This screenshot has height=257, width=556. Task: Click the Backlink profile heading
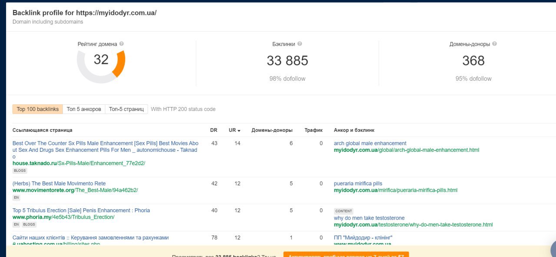[85, 13]
